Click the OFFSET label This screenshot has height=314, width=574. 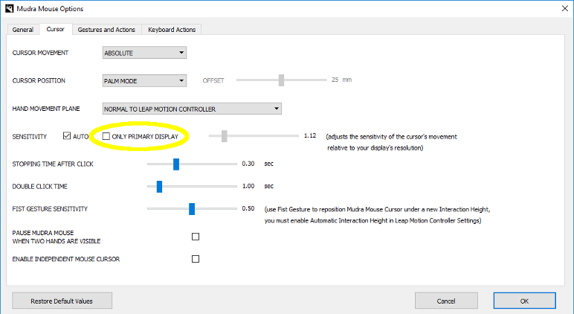pos(213,80)
